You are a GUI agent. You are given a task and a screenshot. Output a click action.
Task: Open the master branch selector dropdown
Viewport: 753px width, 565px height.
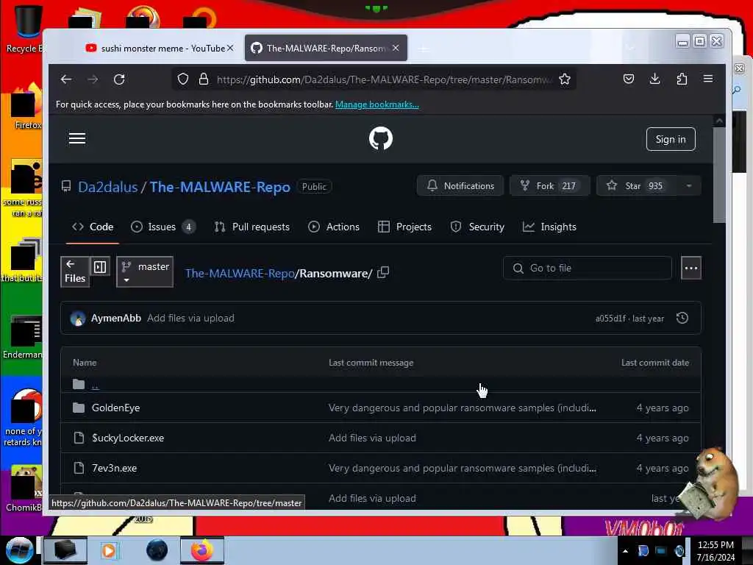145,272
